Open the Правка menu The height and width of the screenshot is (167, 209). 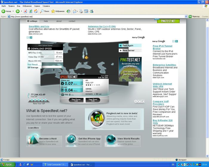coord(11,6)
